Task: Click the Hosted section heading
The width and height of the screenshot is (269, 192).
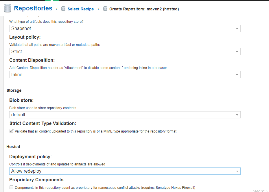Action: click(13, 147)
